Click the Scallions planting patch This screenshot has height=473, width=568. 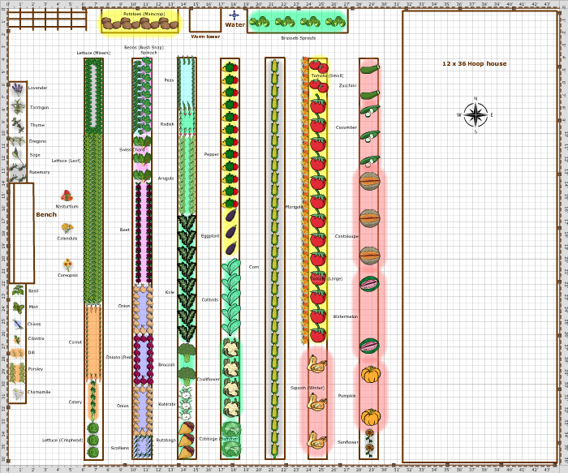click(x=142, y=446)
